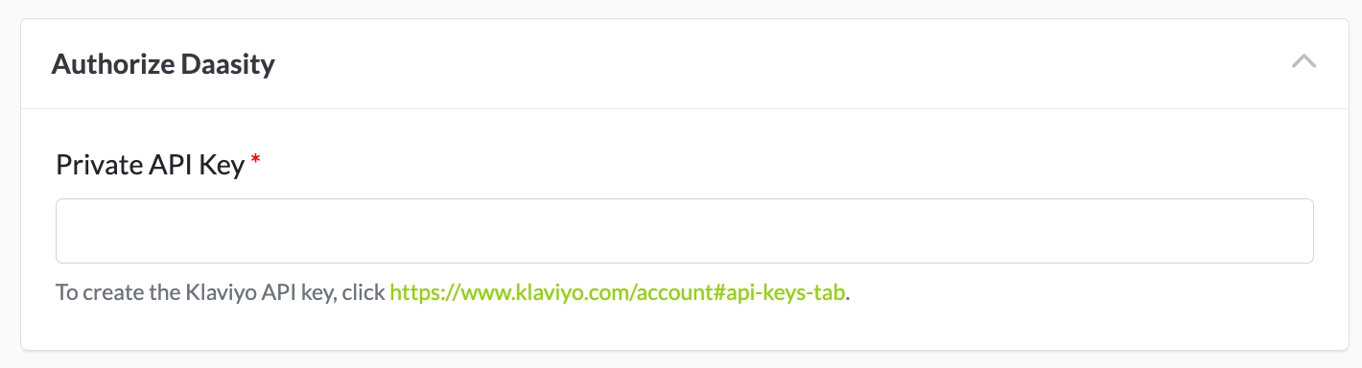This screenshot has width=1362, height=368.
Task: Follow the green Klaviyo account URL
Action: tap(618, 292)
